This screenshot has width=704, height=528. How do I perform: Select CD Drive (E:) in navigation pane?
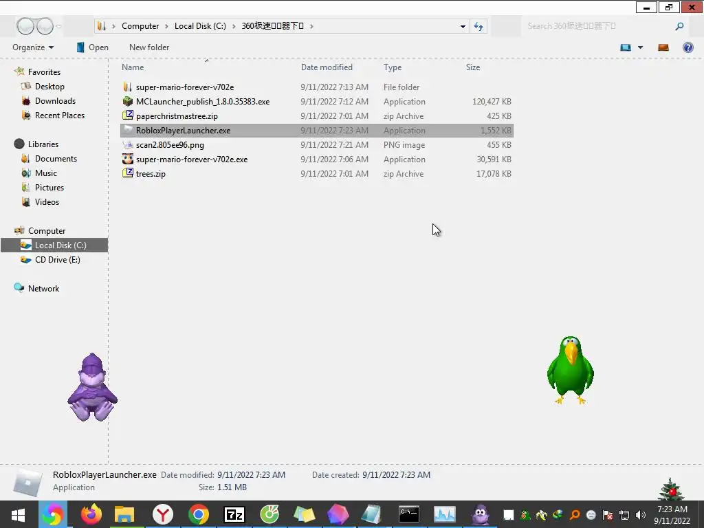58,259
